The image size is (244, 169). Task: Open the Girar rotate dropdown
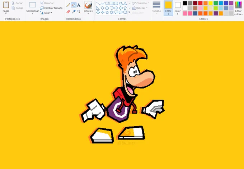(46, 13)
